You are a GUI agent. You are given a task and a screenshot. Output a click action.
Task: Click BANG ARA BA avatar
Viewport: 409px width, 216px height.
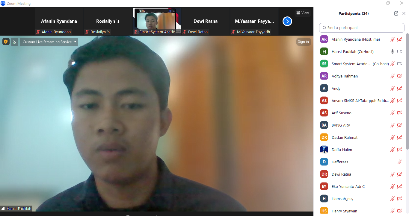coord(324,125)
